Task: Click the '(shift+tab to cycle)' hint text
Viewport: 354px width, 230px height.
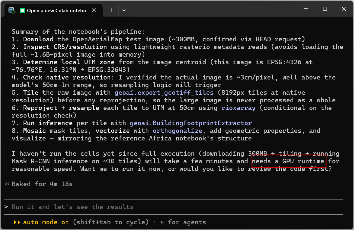Action: pyautogui.click(x=111, y=222)
